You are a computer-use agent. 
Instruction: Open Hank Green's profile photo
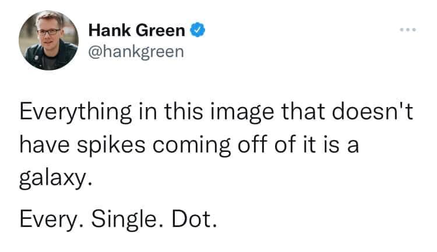pyautogui.click(x=48, y=40)
